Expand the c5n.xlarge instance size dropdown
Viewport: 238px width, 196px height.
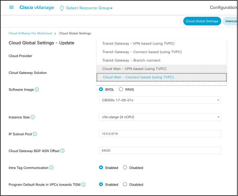160,117
